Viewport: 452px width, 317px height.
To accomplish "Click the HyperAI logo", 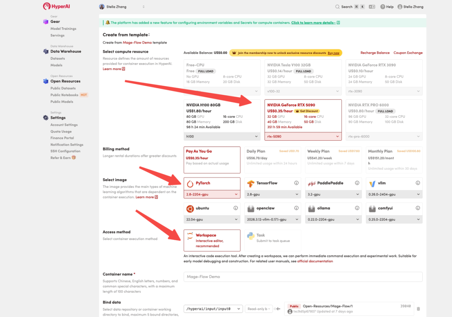I will click(x=56, y=6).
